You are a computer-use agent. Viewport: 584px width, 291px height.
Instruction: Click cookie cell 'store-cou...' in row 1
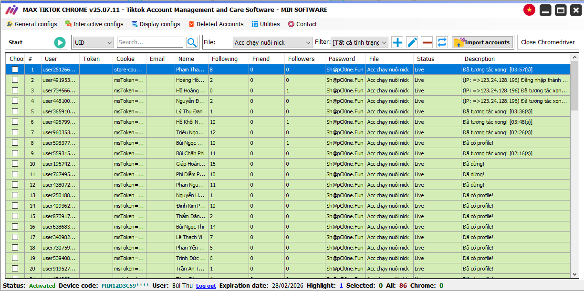[x=129, y=70]
